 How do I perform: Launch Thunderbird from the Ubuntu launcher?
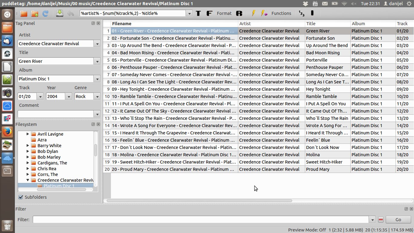click(x=7, y=41)
